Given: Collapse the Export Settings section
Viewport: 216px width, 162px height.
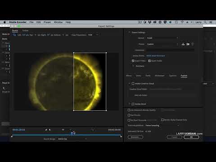Looking at the screenshot, I should point(129,32).
